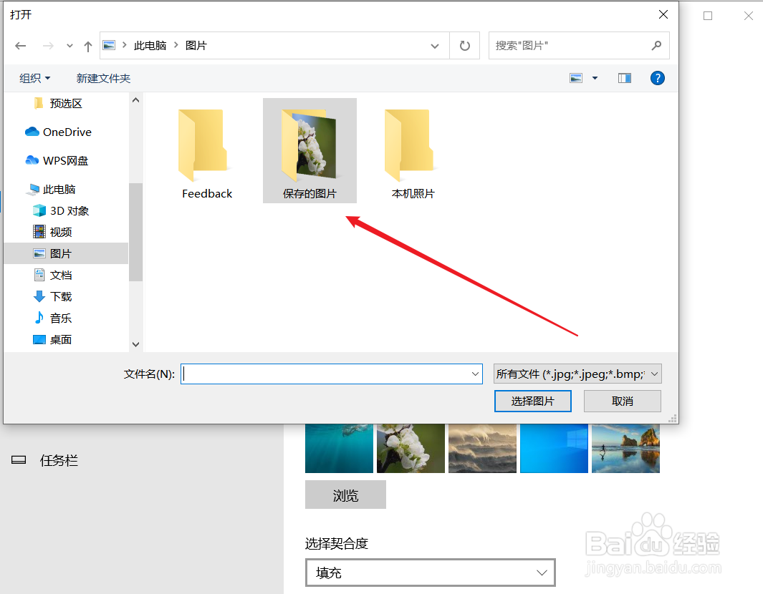Go back with the left arrow button
The height and width of the screenshot is (594, 763).
[21, 46]
